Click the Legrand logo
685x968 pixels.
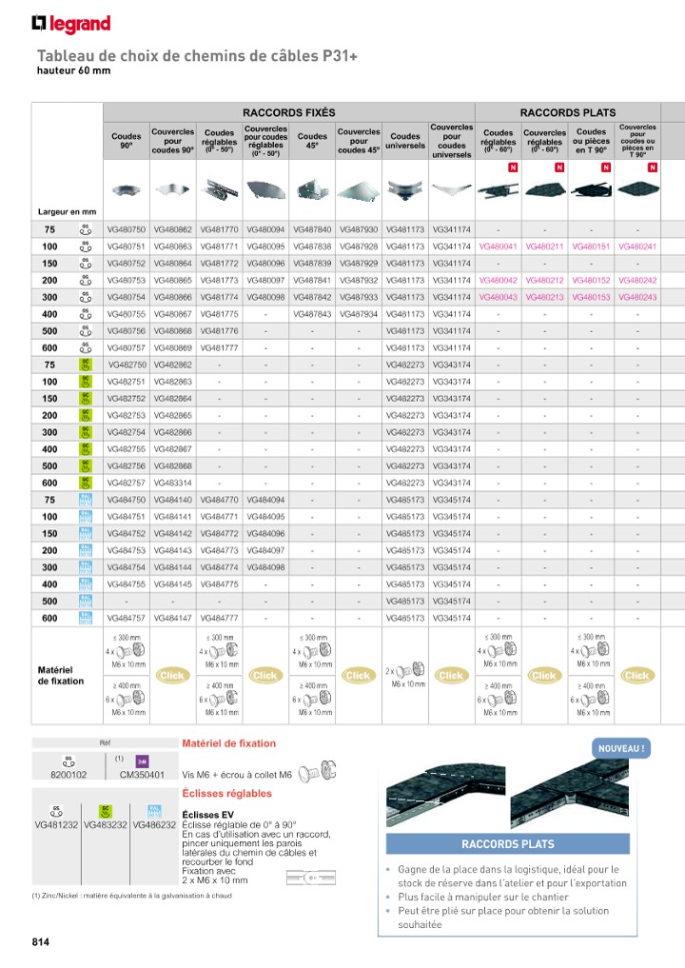pos(71,24)
